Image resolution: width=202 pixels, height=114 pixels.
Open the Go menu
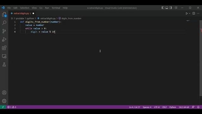click(41, 8)
